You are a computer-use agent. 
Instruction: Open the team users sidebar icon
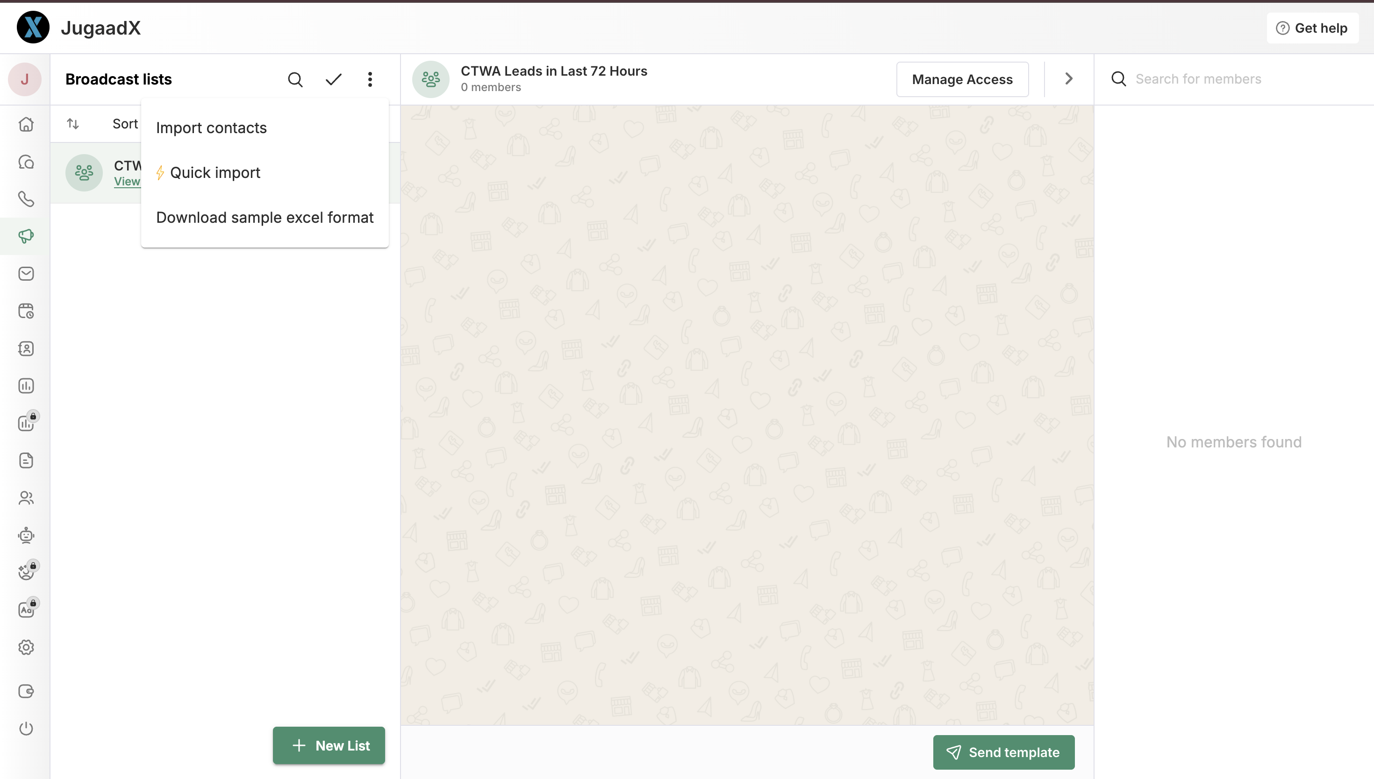pyautogui.click(x=26, y=498)
